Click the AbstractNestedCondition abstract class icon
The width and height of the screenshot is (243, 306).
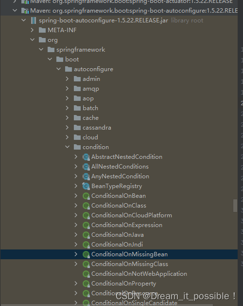[86, 157]
